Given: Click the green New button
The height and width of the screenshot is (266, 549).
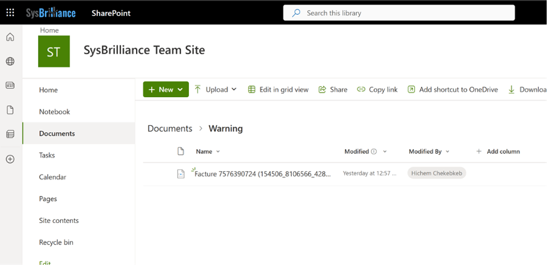Looking at the screenshot, I should [166, 89].
